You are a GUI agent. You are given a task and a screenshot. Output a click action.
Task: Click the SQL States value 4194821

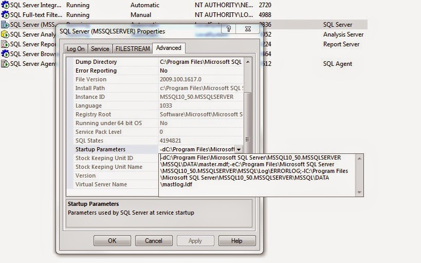pyautogui.click(x=170, y=141)
